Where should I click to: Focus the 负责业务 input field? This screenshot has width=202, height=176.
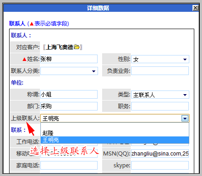pyautogui.click(x=160, y=70)
